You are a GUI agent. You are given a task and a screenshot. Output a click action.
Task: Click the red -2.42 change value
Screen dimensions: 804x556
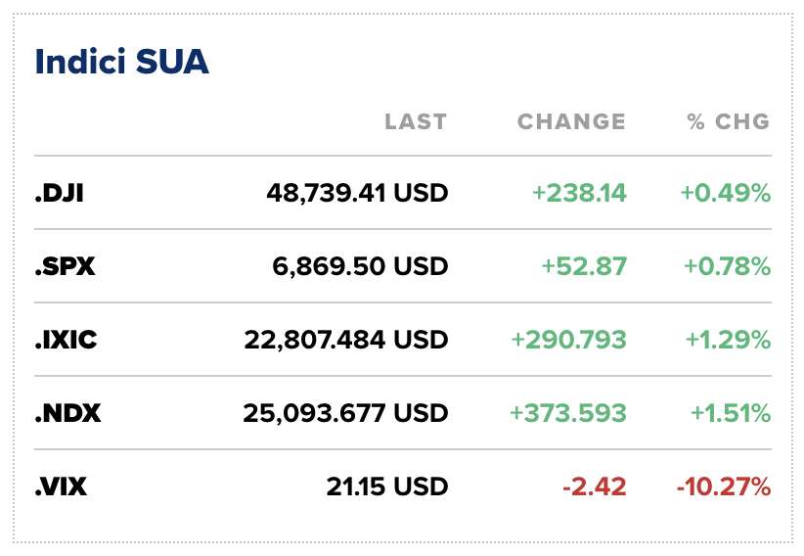click(596, 486)
